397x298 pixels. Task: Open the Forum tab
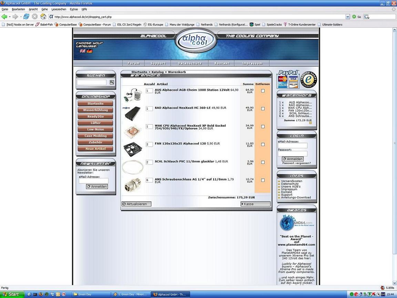click(x=133, y=63)
